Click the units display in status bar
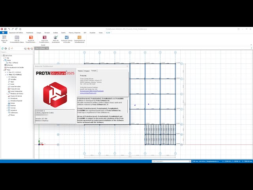This screenshot has height=190, width=253. [x=206, y=161]
